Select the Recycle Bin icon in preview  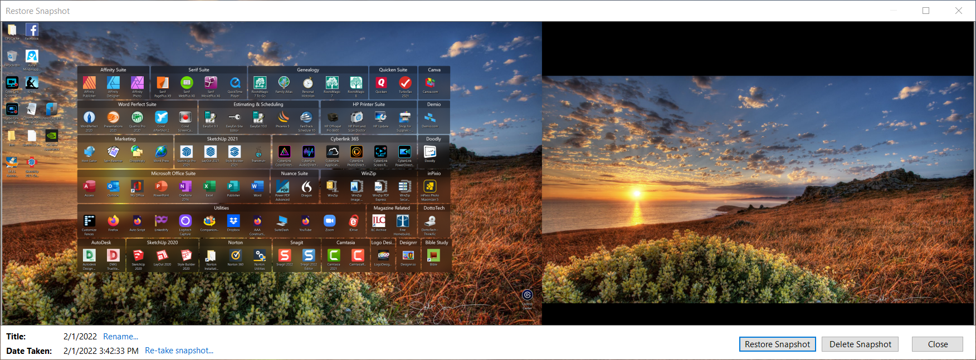pyautogui.click(x=12, y=58)
